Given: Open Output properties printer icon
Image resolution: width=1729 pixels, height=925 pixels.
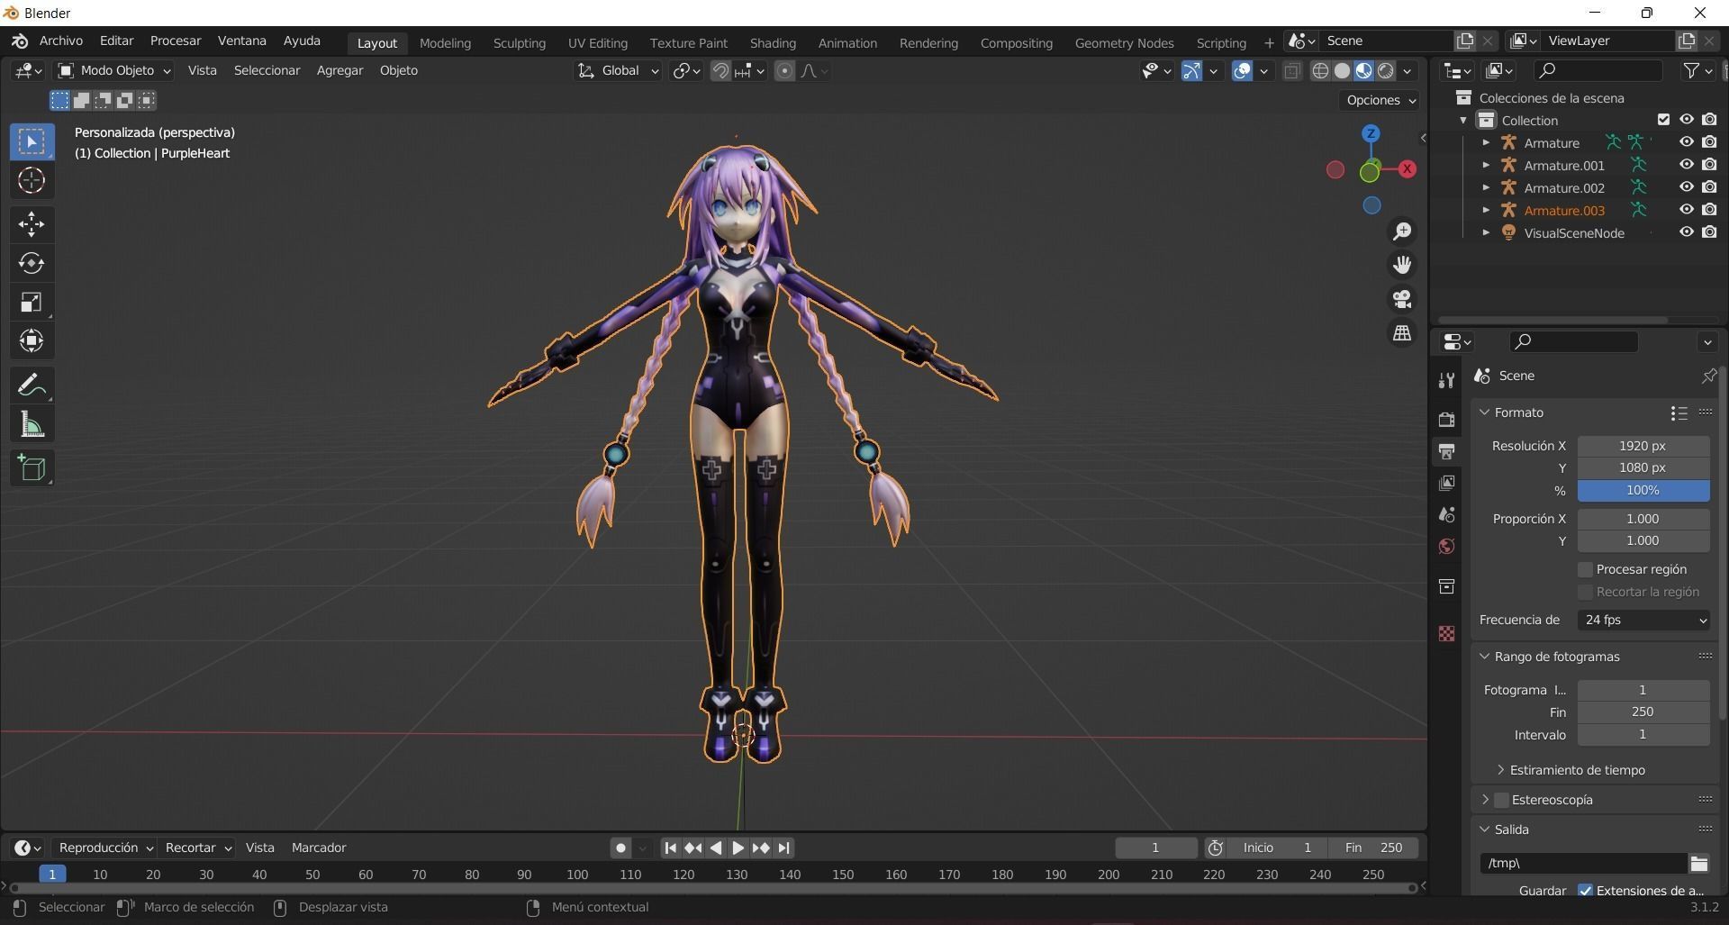Looking at the screenshot, I should [x=1446, y=451].
